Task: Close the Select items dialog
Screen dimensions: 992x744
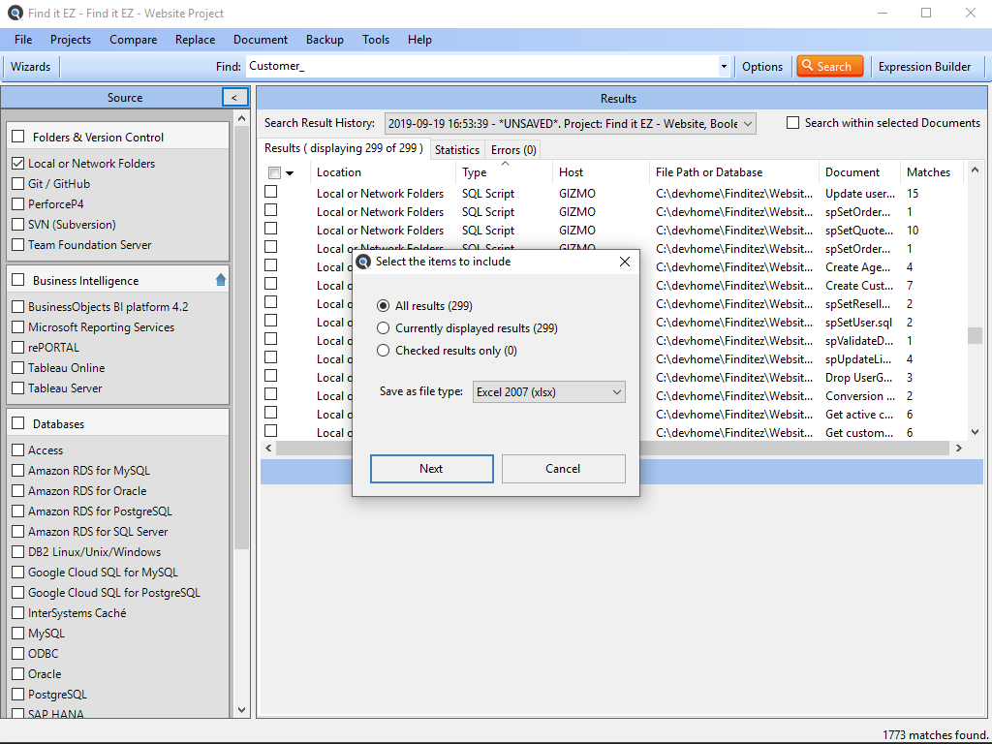Action: pyautogui.click(x=625, y=262)
